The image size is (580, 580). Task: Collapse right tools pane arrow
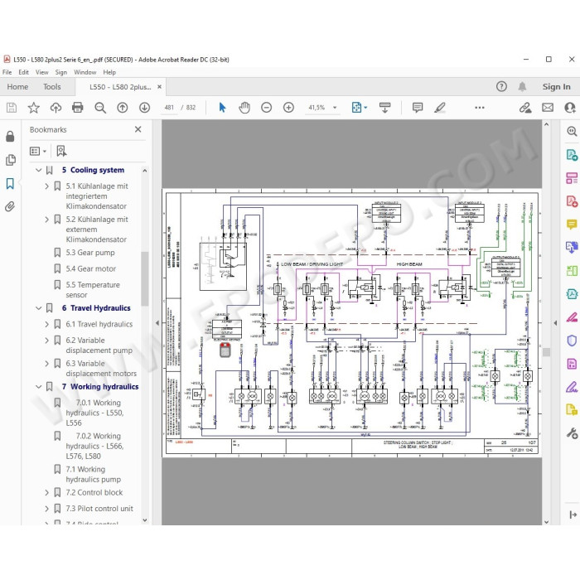[555, 323]
